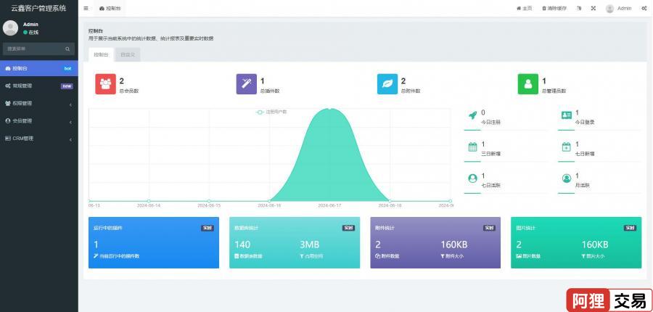Expand the 权限管理 sidebar menu
The image size is (653, 312).
click(38, 103)
